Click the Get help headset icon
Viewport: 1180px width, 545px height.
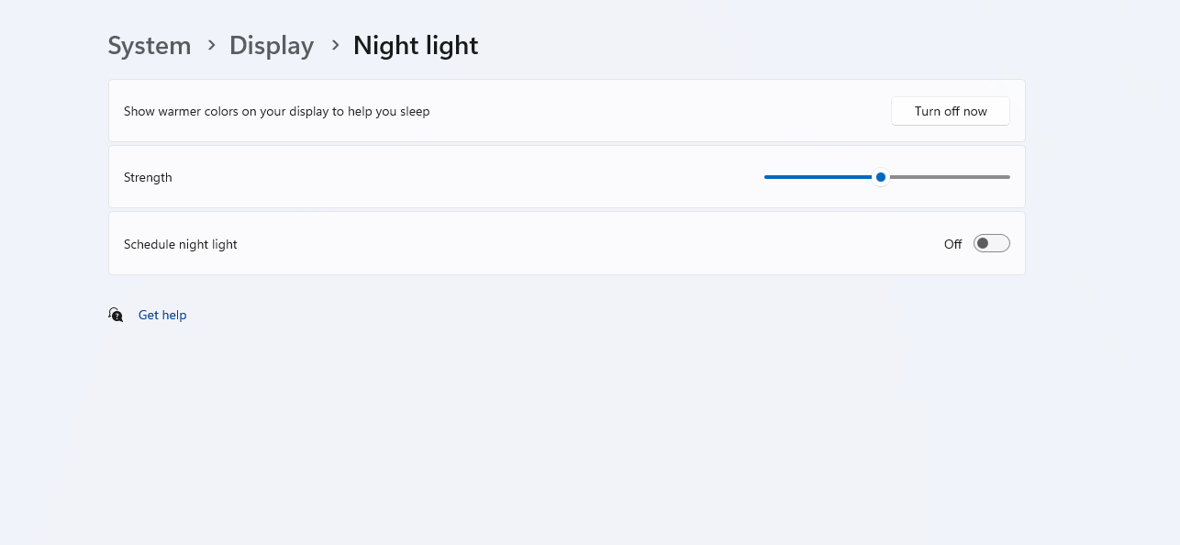[116, 315]
